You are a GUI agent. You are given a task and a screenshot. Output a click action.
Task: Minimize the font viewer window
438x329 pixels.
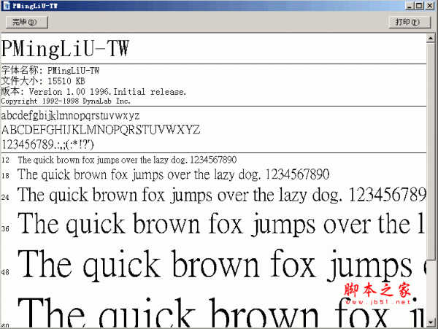[410, 6]
